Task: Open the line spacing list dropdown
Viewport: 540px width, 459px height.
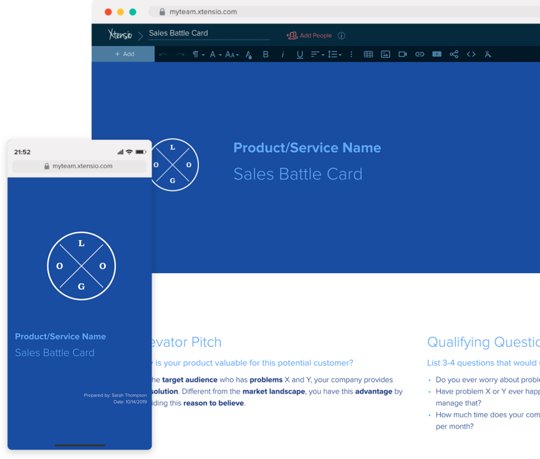Action: 334,54
